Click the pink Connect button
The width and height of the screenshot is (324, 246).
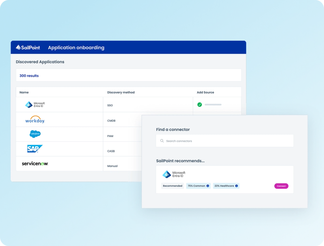[281, 186]
